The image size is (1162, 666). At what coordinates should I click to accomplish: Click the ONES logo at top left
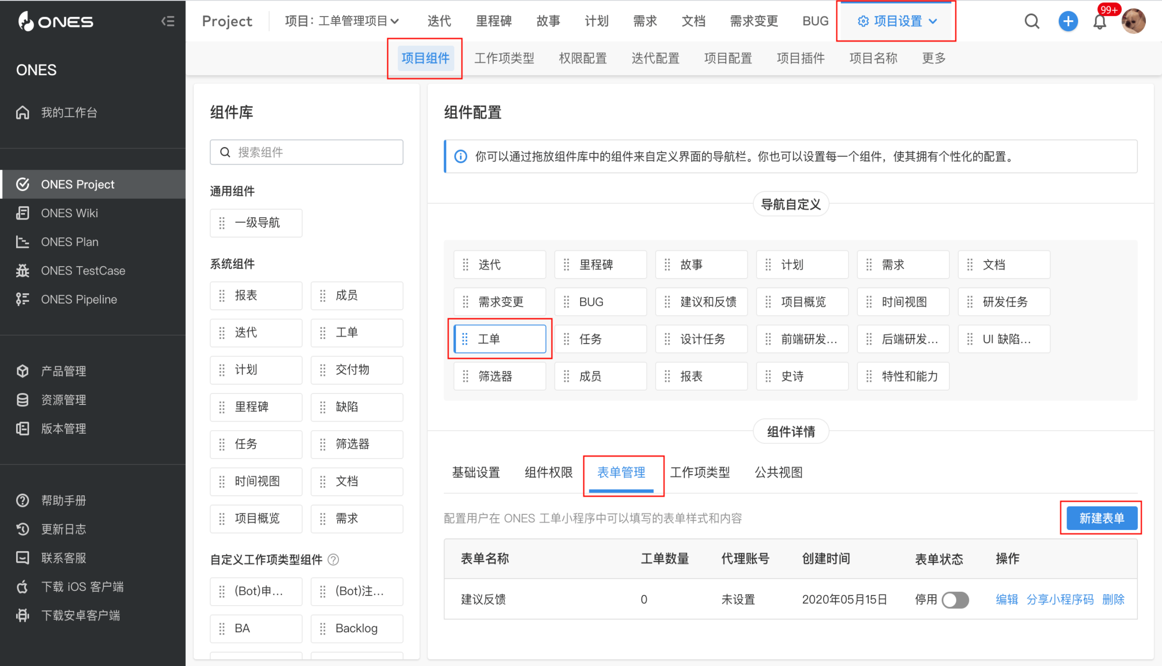pyautogui.click(x=55, y=21)
